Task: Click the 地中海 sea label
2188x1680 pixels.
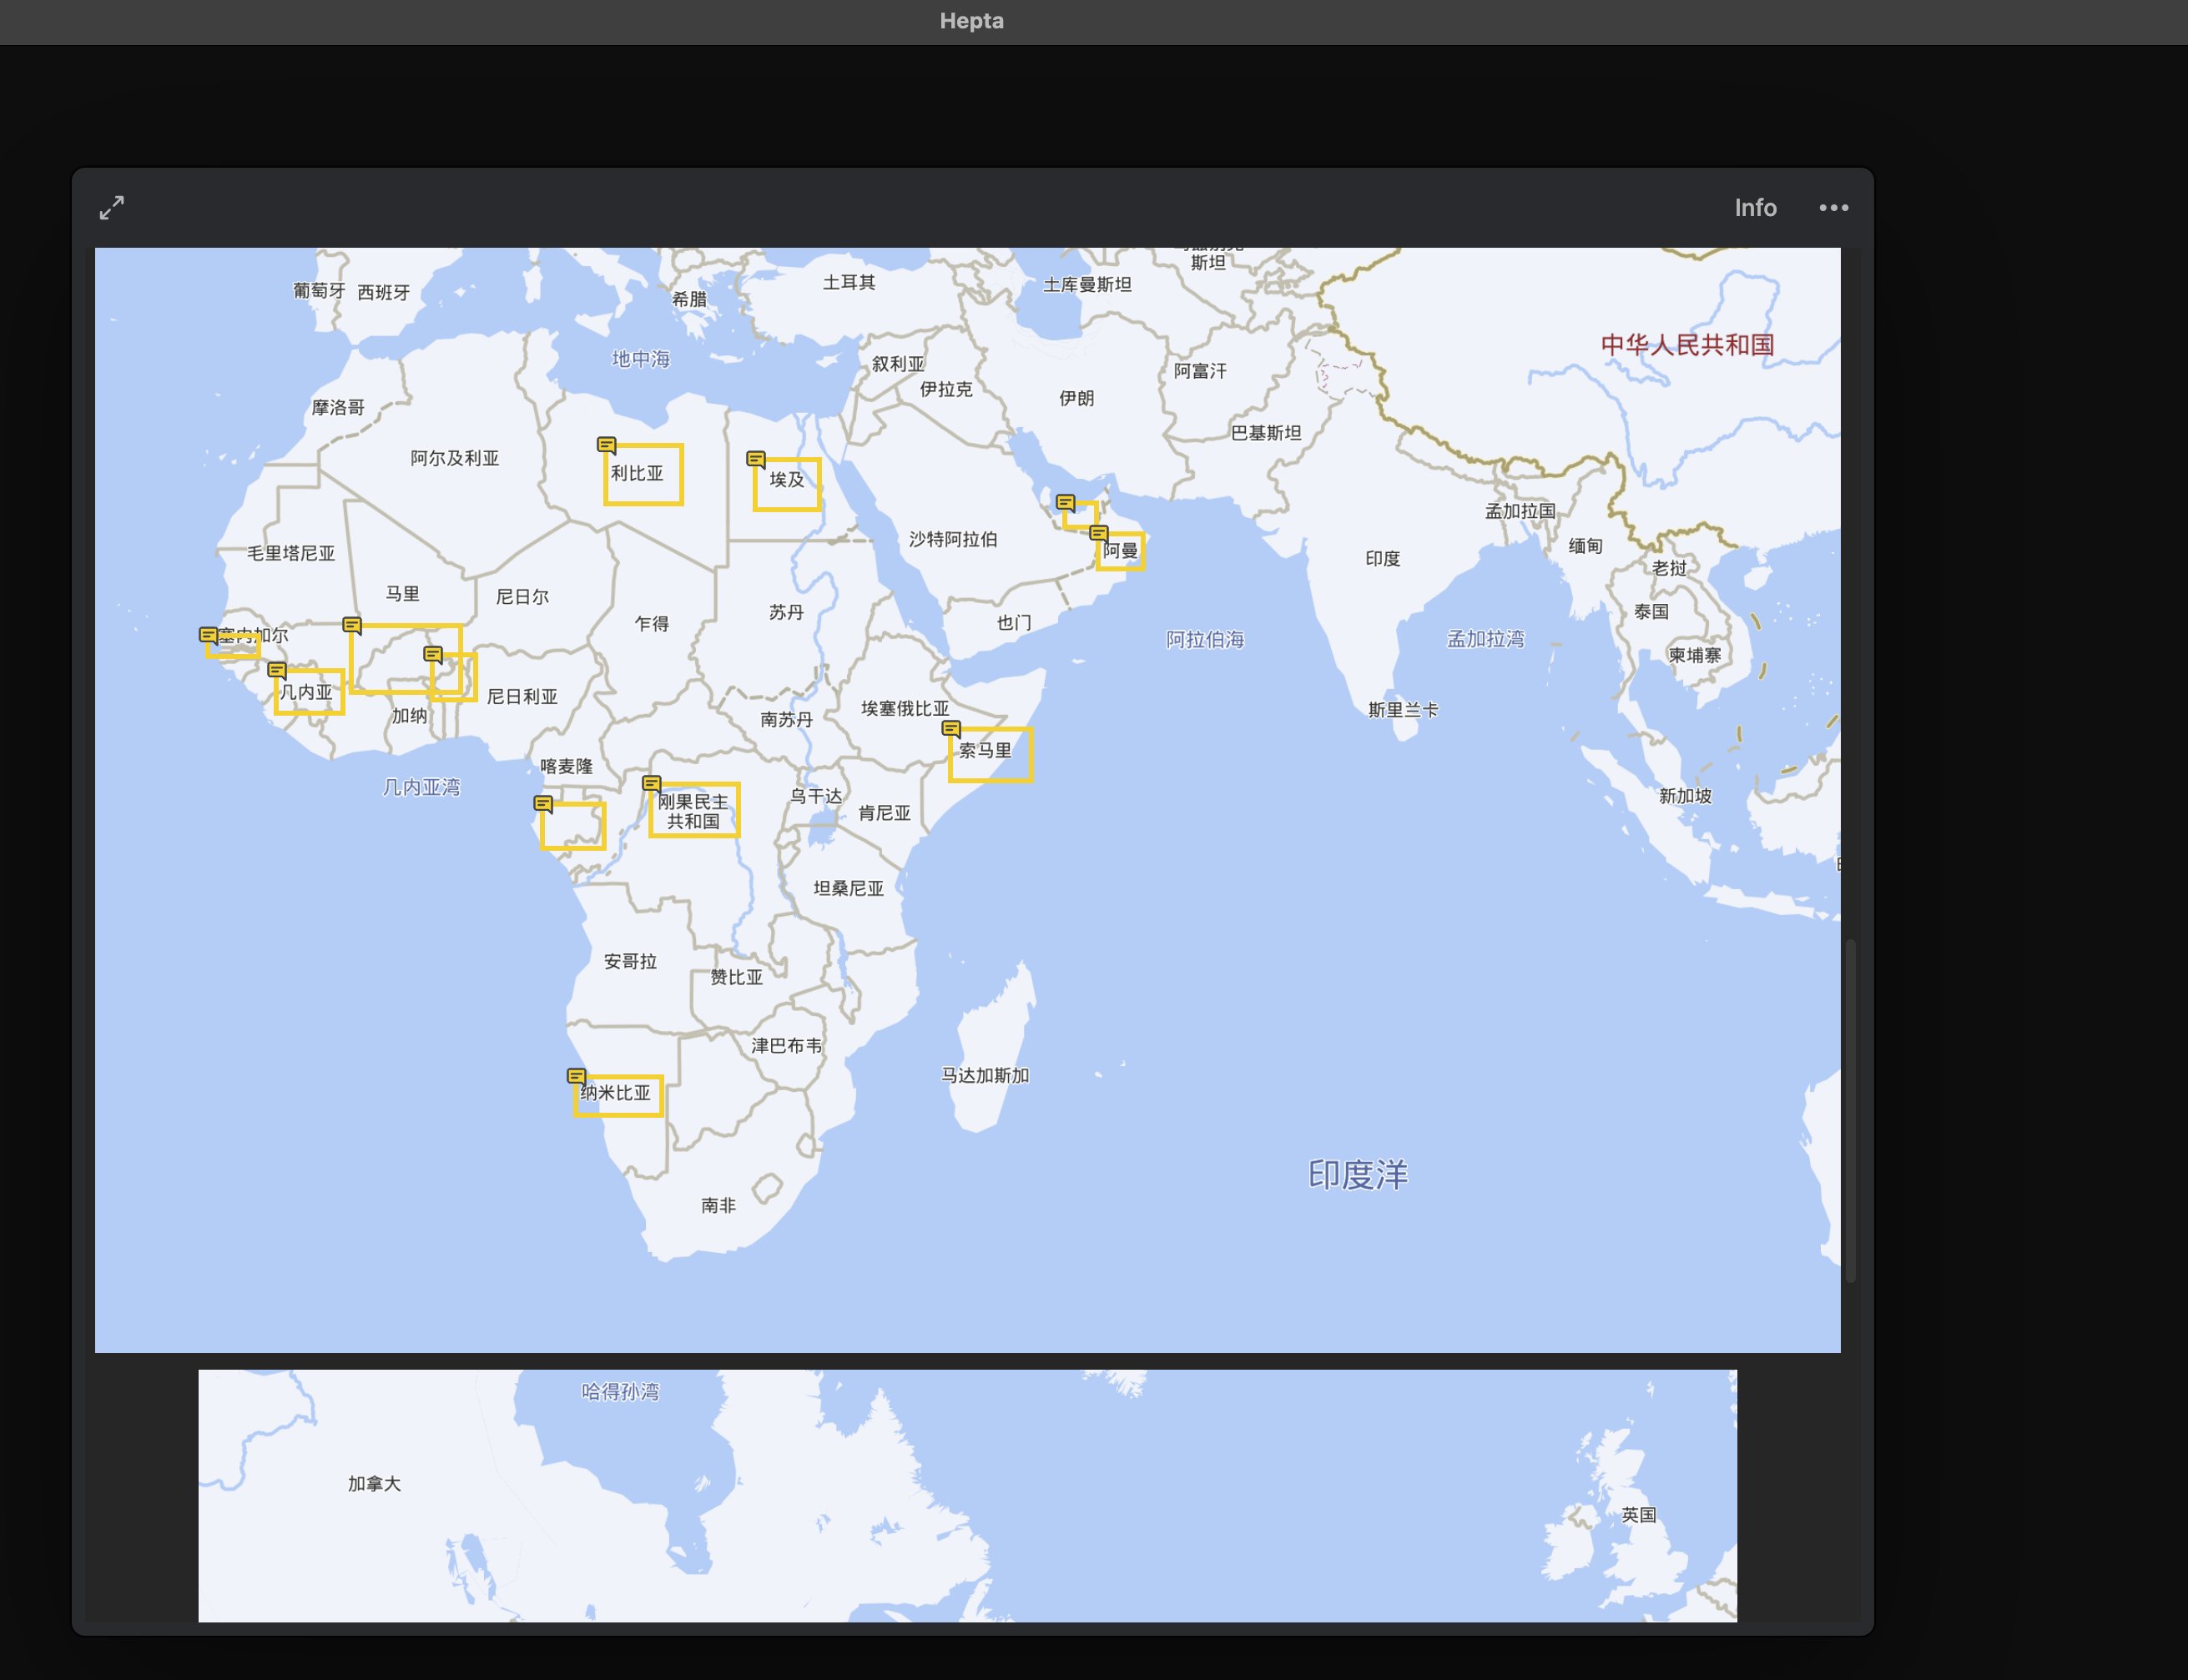Action: pyautogui.click(x=640, y=359)
